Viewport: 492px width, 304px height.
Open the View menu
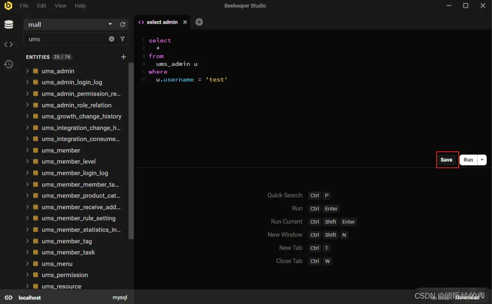pos(60,6)
